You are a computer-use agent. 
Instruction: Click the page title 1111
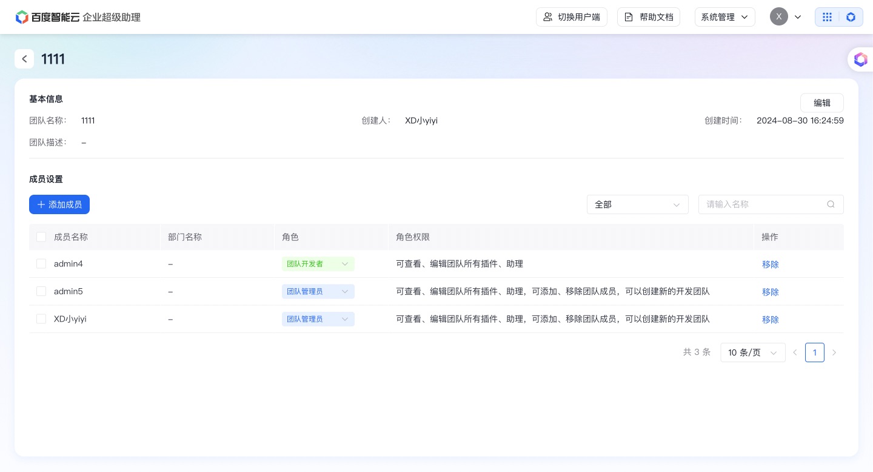tap(53, 59)
